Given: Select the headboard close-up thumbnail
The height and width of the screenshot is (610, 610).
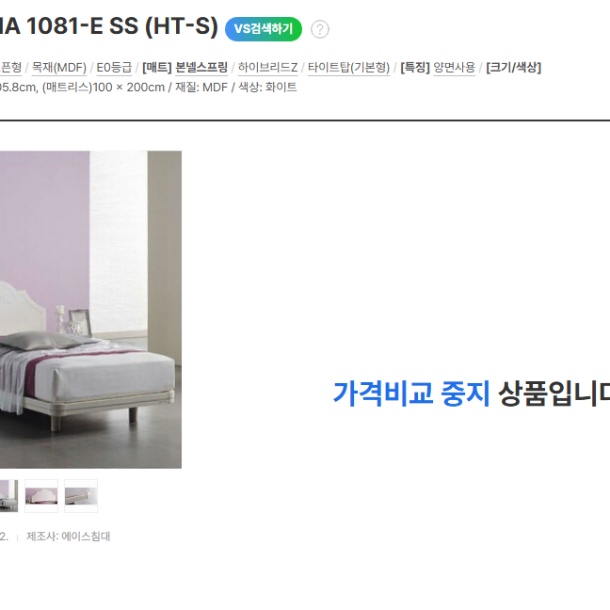Looking at the screenshot, I should pos(41,496).
